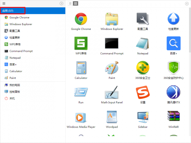Select Paint in the left list
Viewport: 191px width, 143px height.
[33, 78]
